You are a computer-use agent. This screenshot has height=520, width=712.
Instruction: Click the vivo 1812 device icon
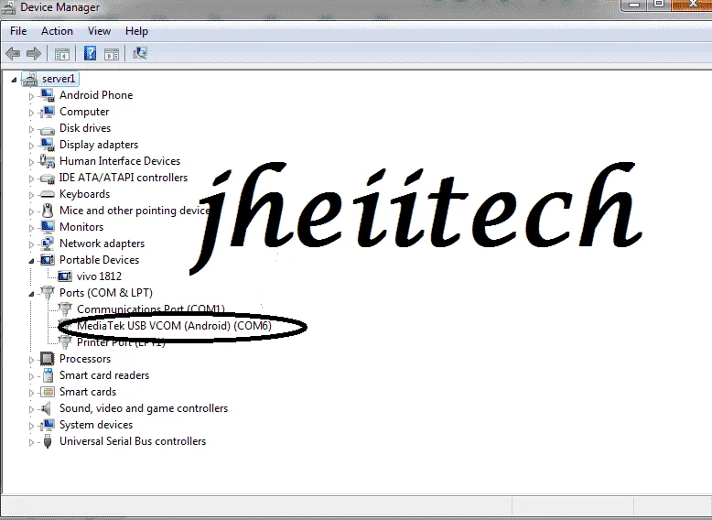65,276
